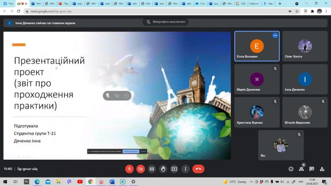Bookmark this page with the star icon
Viewport: 331px width, 186px height.
[297, 11]
